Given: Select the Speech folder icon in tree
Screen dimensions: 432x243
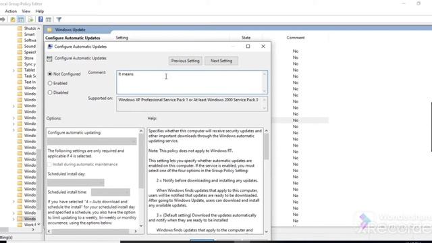Looking at the screenshot, I should 20,52.
